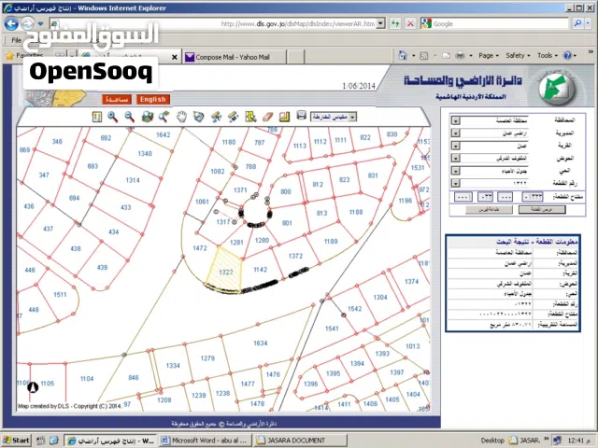
Task: Open the Home icon in command bar
Action: (403, 56)
